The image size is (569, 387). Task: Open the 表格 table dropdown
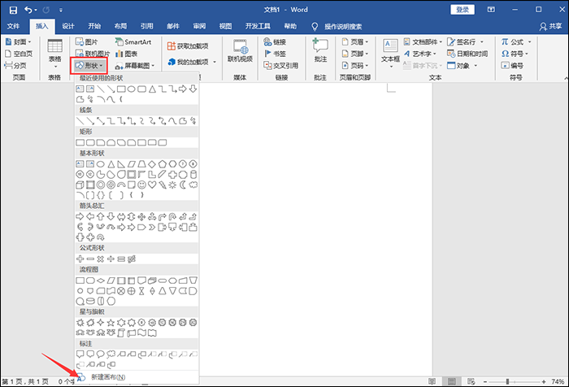(x=54, y=54)
